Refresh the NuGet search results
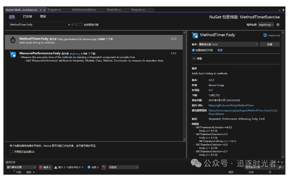 (x=76, y=25)
